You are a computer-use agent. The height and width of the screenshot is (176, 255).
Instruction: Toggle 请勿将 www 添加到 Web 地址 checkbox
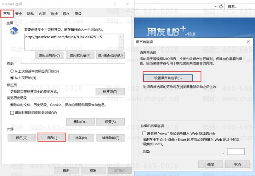tap(144, 133)
